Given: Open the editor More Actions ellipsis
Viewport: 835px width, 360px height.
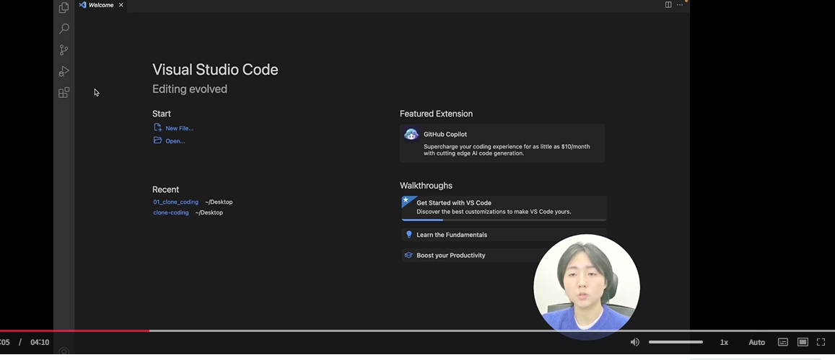Looking at the screenshot, I should [680, 5].
